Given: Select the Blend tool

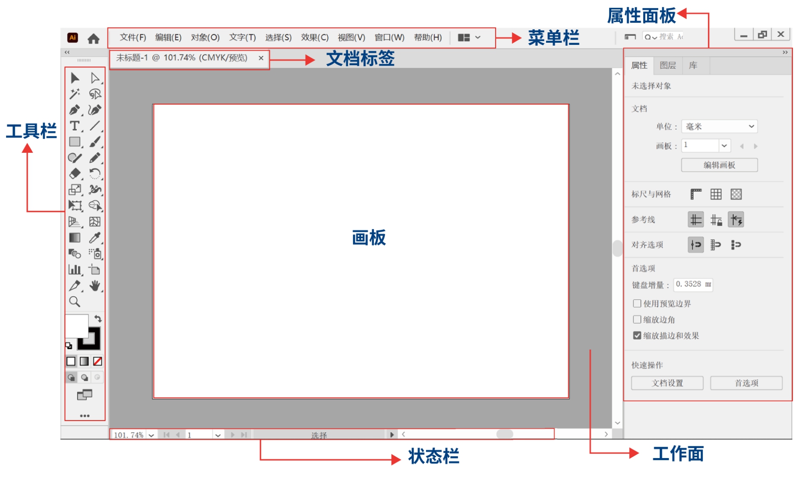Looking at the screenshot, I should (x=75, y=253).
